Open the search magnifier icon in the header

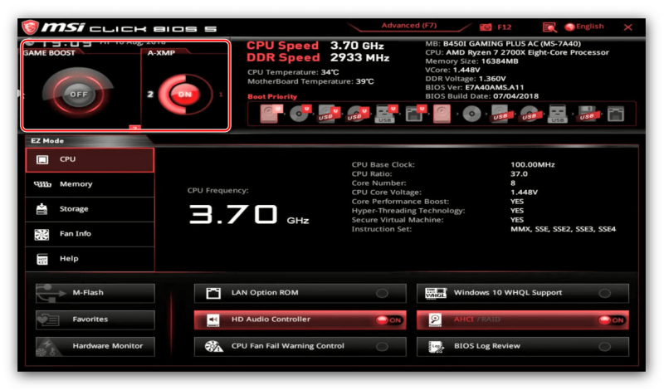(549, 27)
